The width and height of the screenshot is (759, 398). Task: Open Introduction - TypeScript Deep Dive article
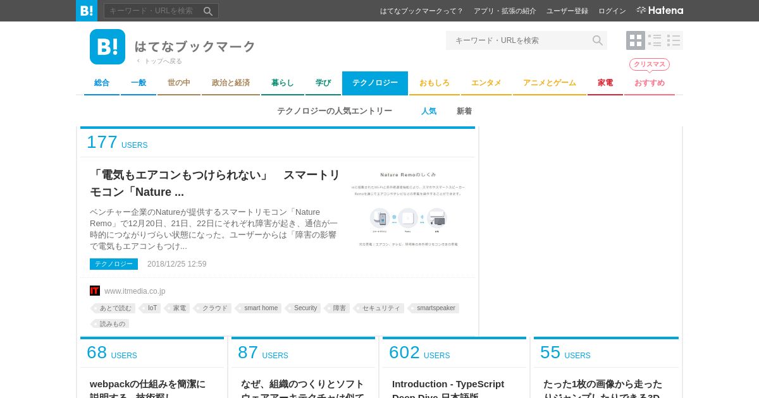click(x=448, y=388)
